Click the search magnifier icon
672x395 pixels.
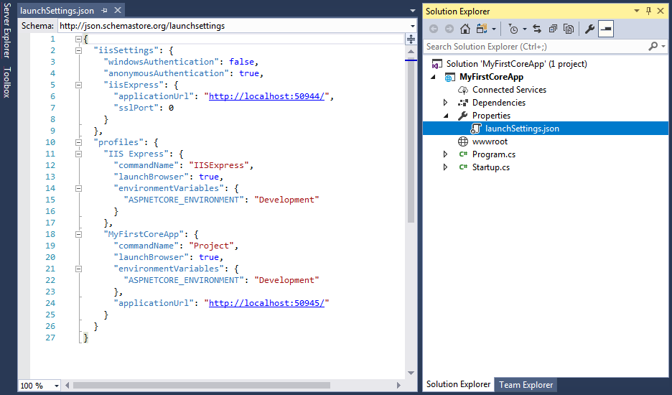(653, 46)
